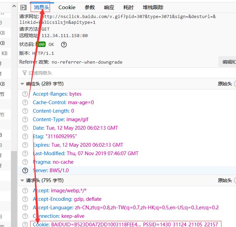This screenshot has height=227, width=236.
Task: Click help icon beside Server header
Action: pyautogui.click(x=25, y=171)
